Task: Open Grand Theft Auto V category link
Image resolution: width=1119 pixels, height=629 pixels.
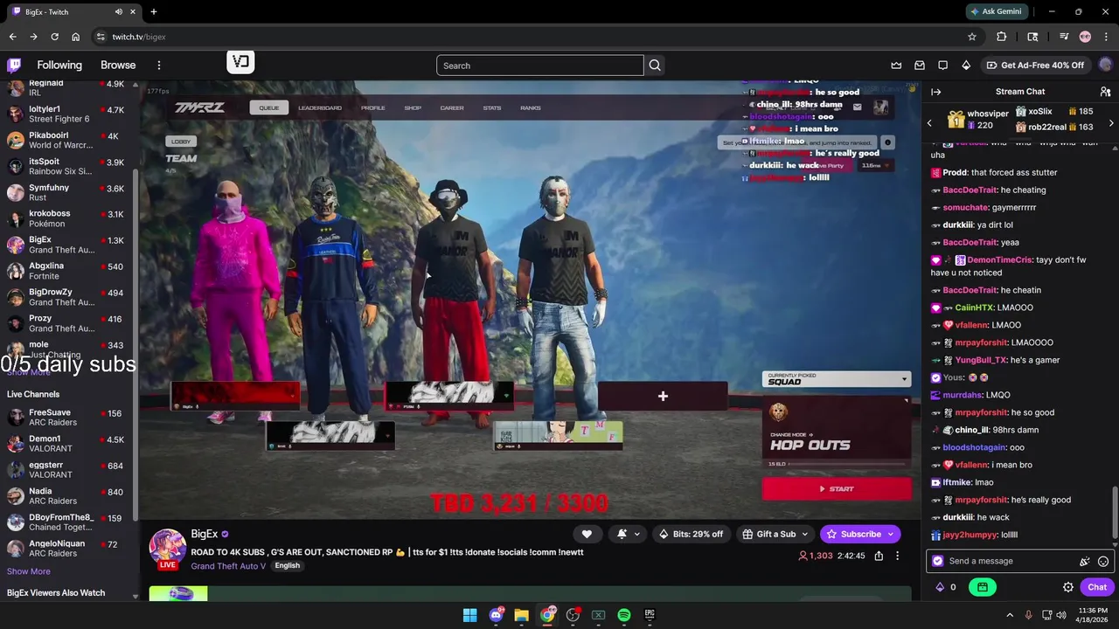Action: (229, 566)
